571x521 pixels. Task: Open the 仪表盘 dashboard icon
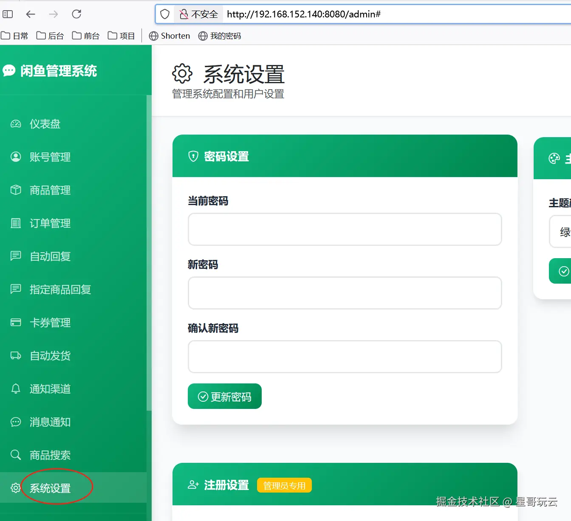[x=16, y=124]
